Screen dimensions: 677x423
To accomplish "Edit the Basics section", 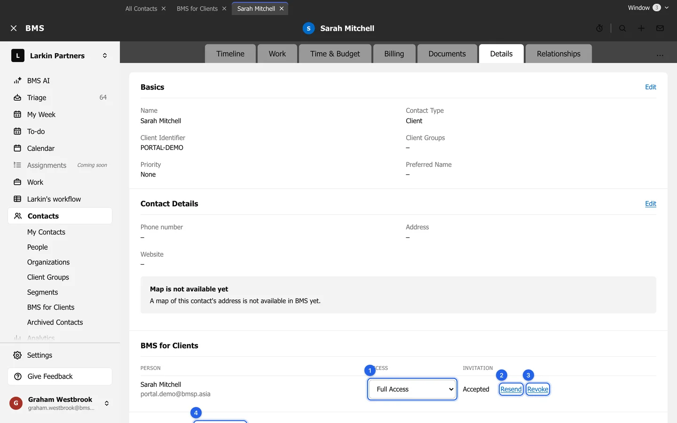I will tap(651, 87).
